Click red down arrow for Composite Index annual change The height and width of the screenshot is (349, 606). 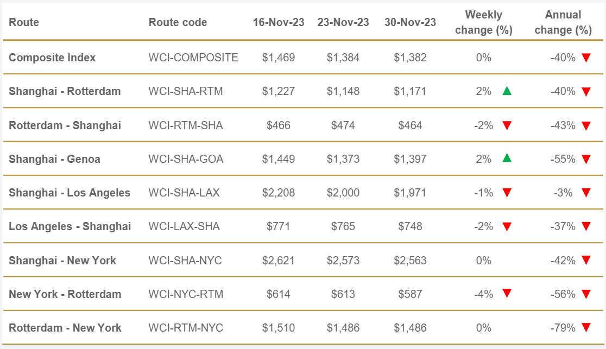pos(586,58)
